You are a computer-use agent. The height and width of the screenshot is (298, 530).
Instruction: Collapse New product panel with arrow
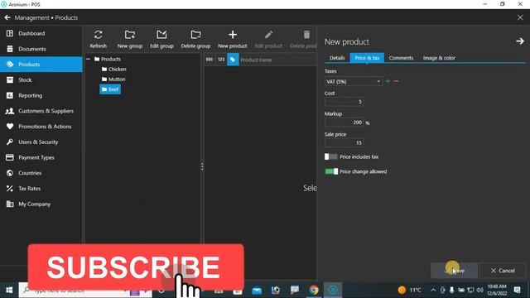(x=520, y=41)
